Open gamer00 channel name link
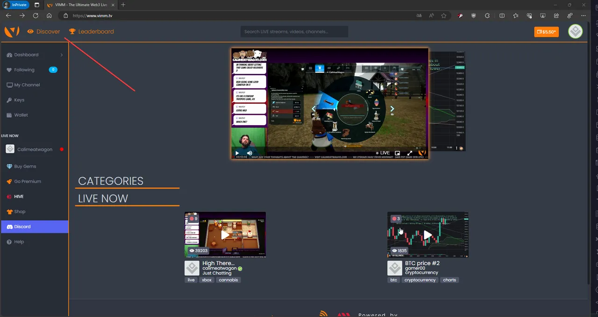This screenshot has height=317, width=598. [x=415, y=268]
